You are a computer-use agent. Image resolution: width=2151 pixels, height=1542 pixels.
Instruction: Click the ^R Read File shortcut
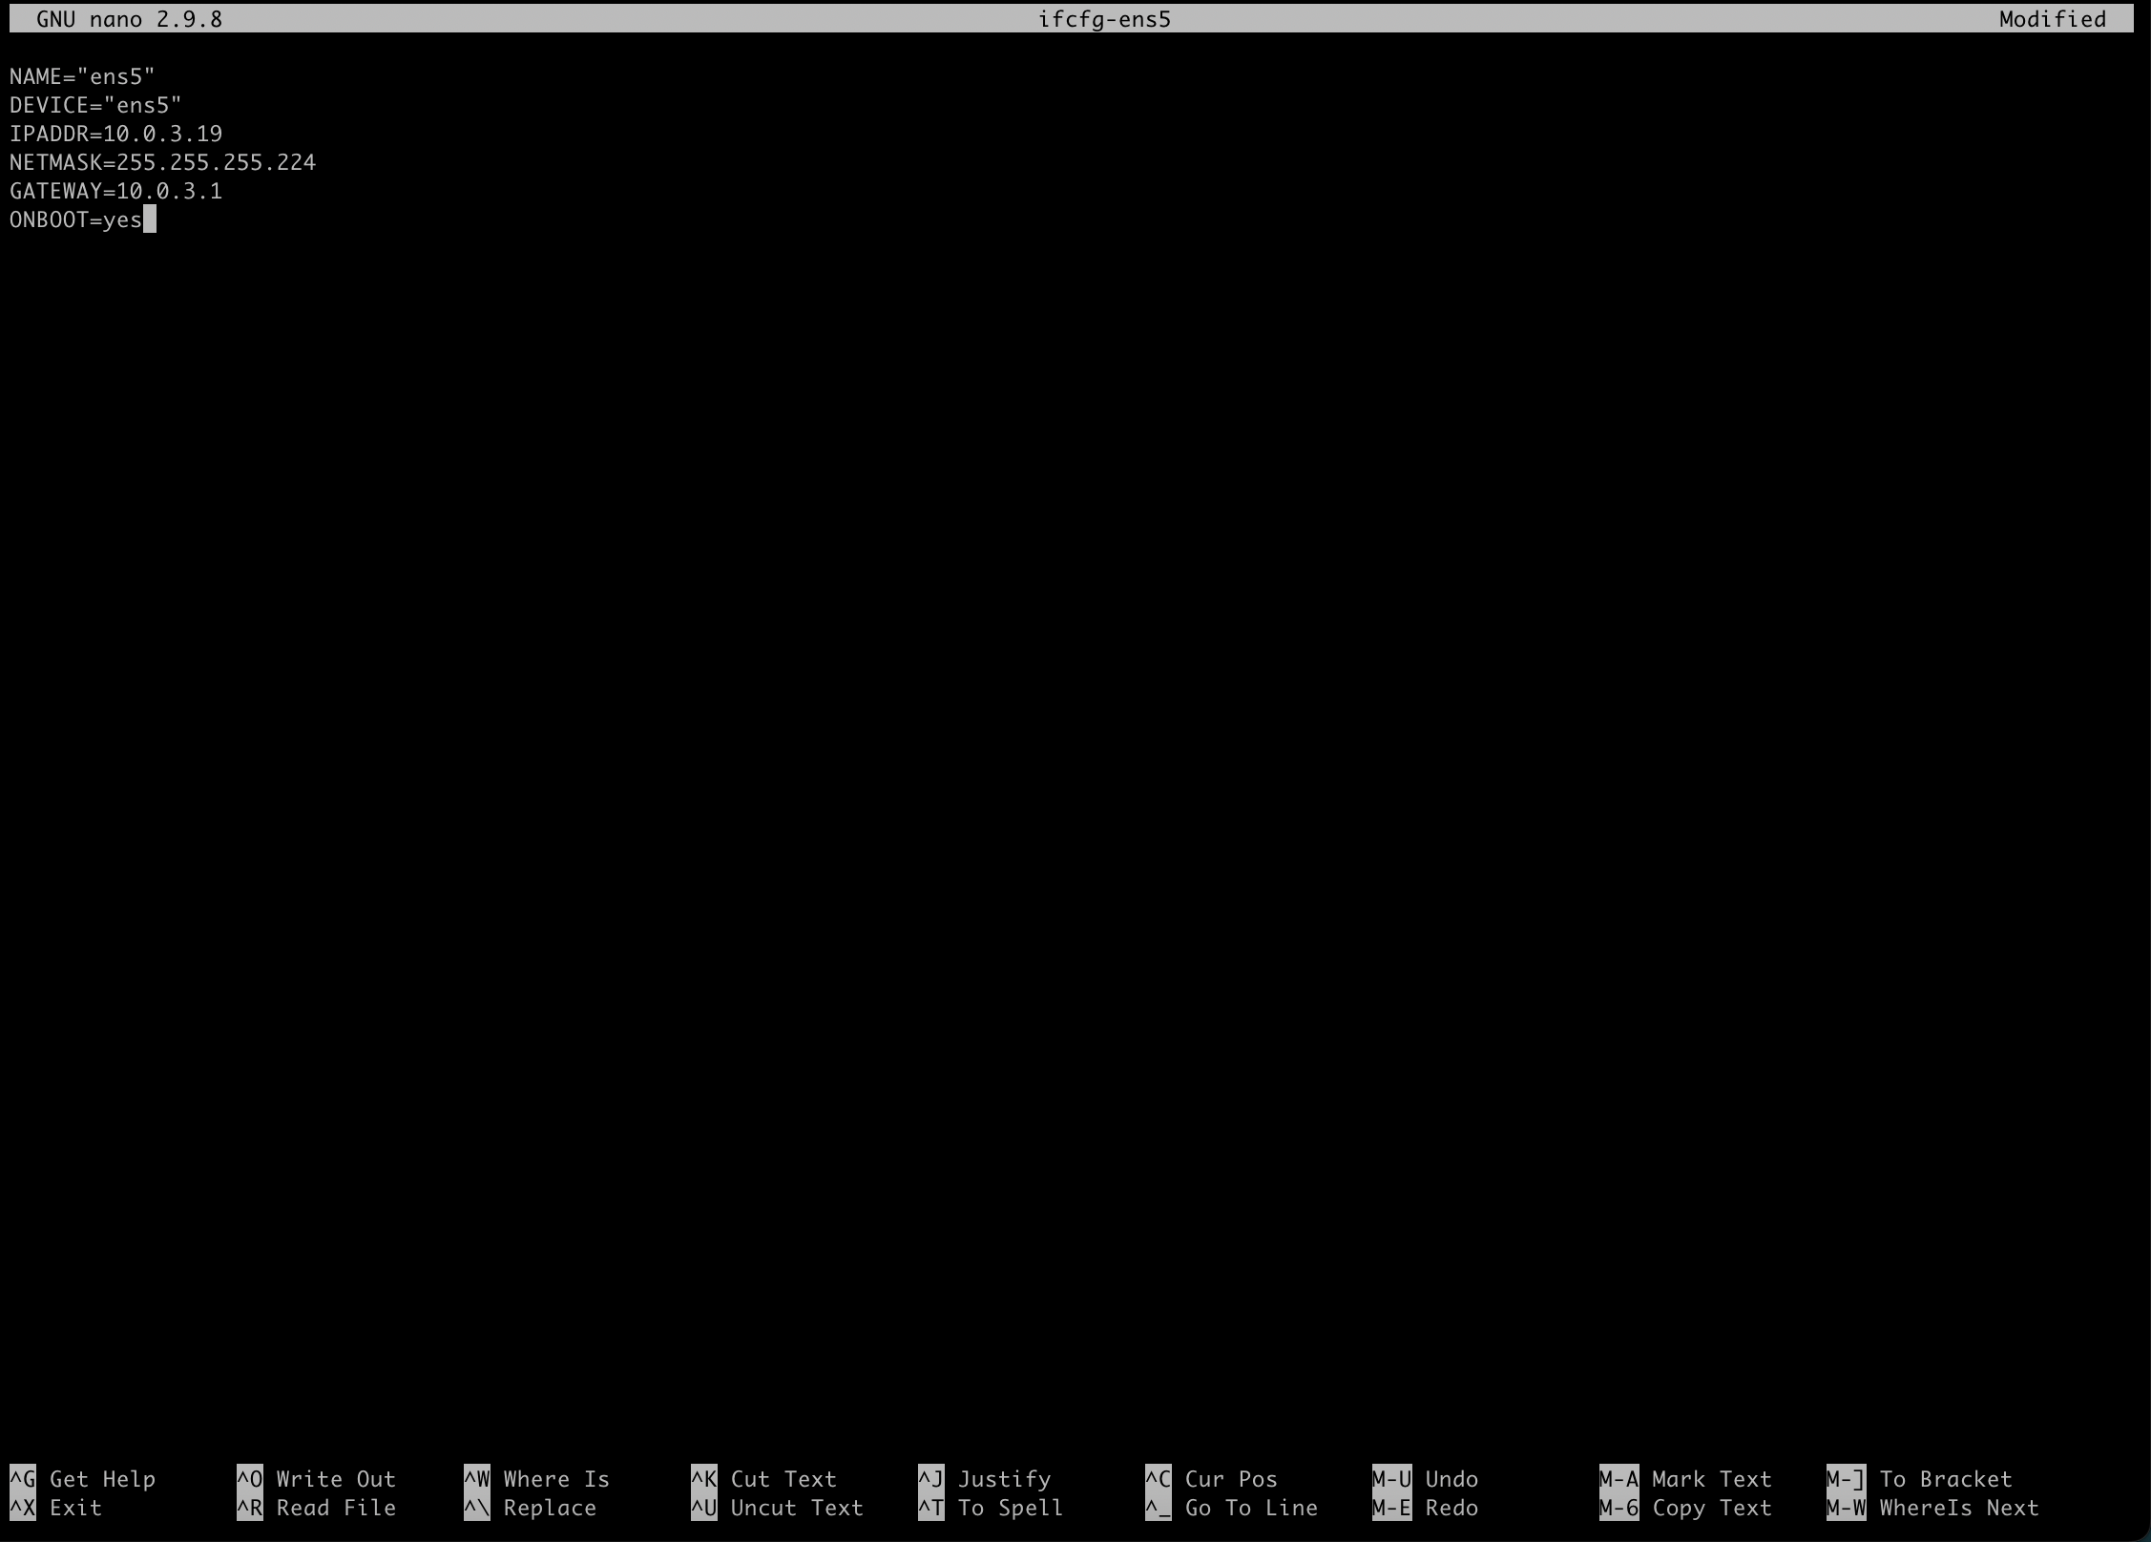click(316, 1508)
